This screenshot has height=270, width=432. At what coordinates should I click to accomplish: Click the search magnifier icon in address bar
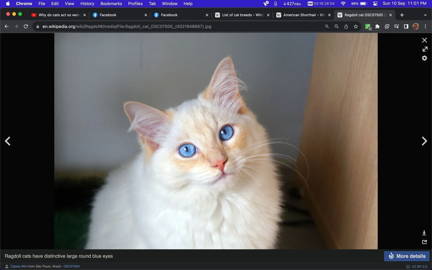click(327, 26)
